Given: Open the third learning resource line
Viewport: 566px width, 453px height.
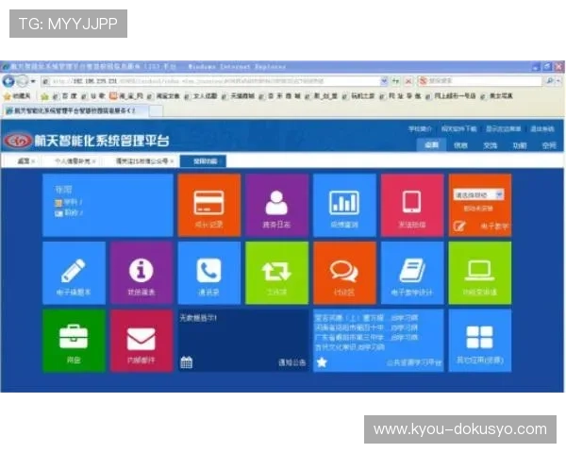Looking at the screenshot, I should [x=366, y=338].
